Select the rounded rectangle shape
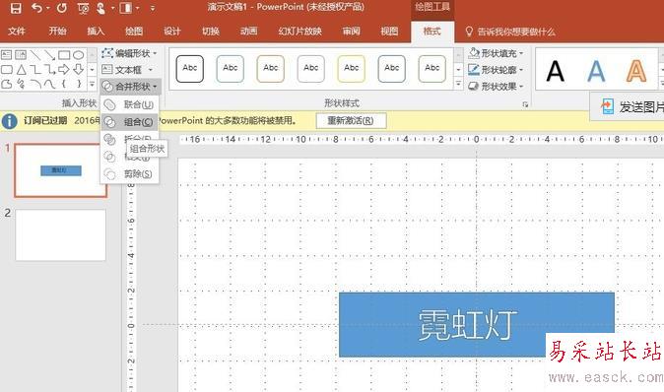The width and height of the screenshot is (664, 392). 7,69
